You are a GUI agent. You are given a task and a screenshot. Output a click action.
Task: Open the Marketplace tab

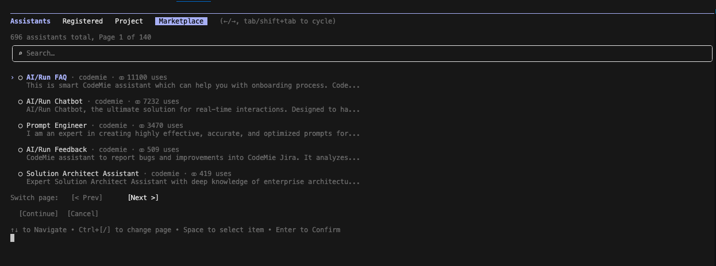coord(181,21)
